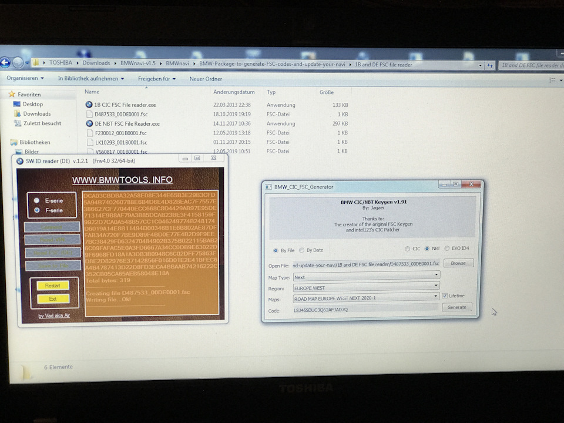Open the Maps dropdown ROAD MAP EUROPE WEST
564x423 pixels.
(366, 298)
